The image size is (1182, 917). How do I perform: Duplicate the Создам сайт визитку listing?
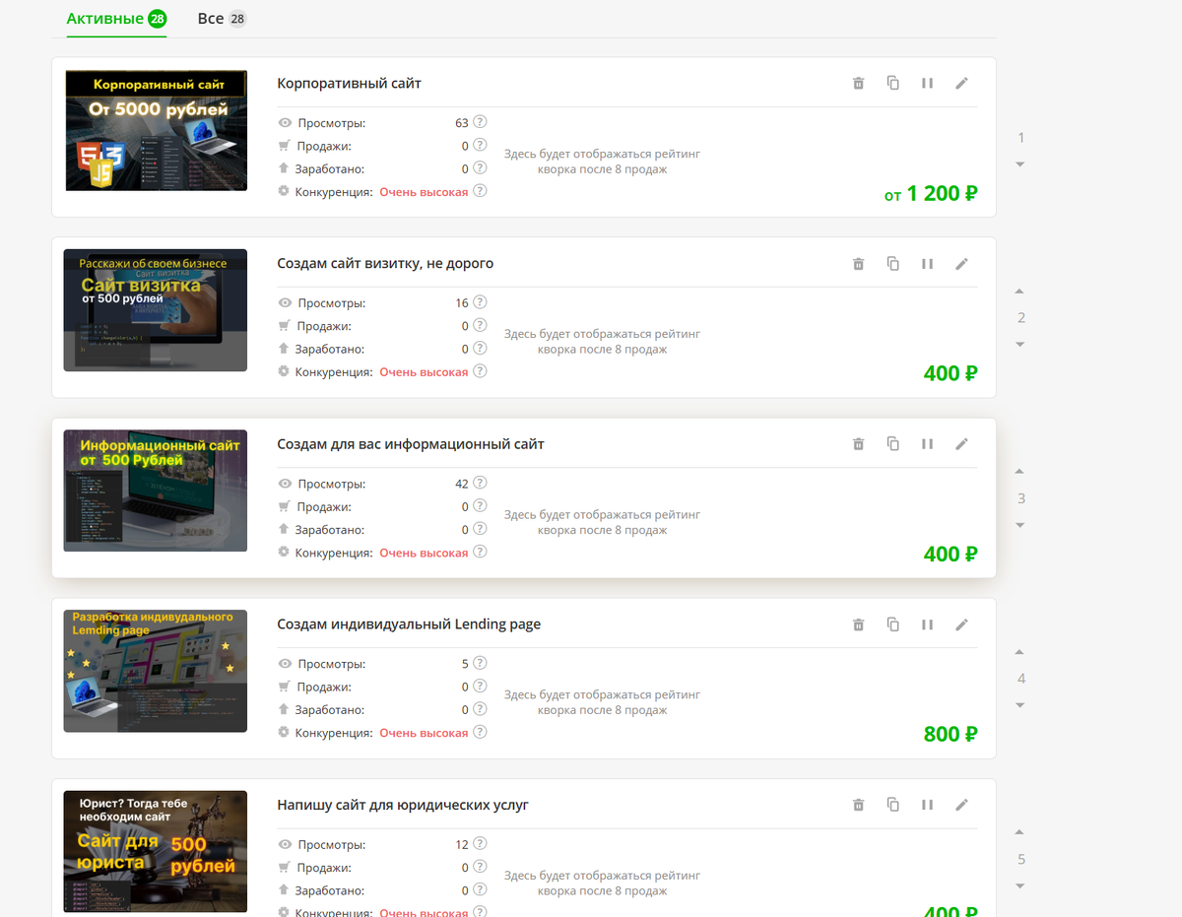(x=892, y=263)
